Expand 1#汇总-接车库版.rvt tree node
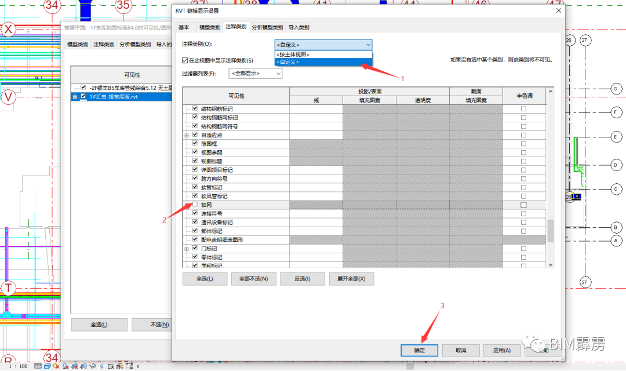Screen dimensions: 626x371 (x=75, y=97)
